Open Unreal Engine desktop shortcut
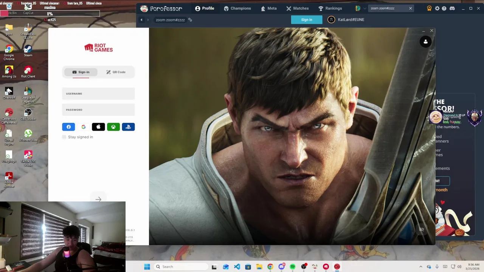484x272 pixels. click(x=9, y=137)
